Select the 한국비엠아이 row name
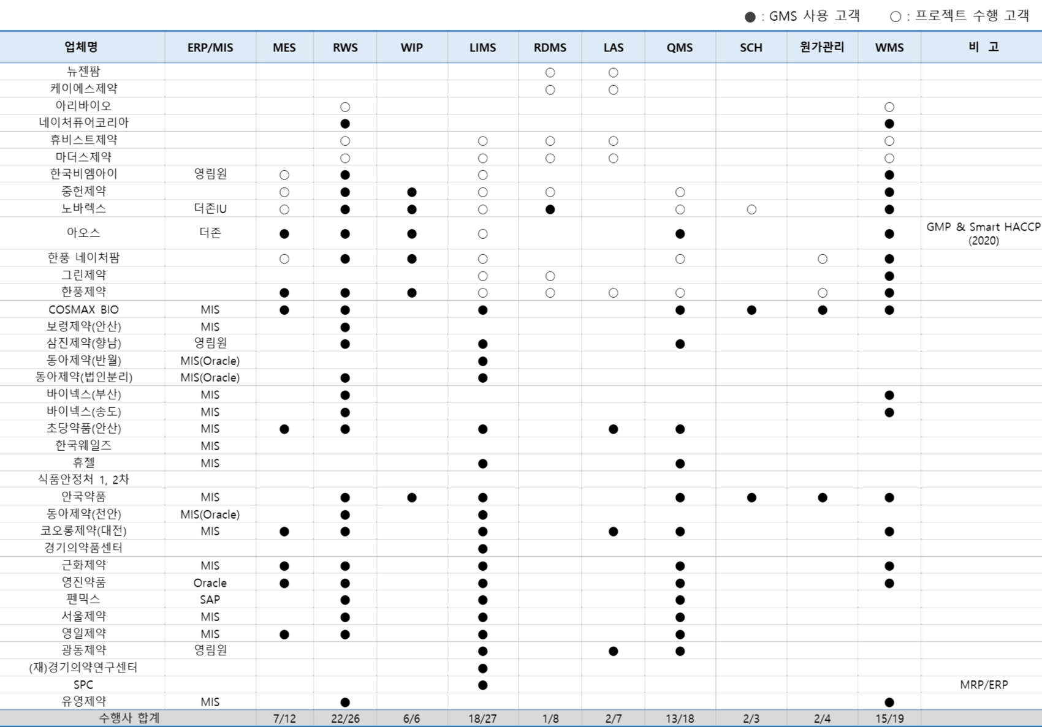Viewport: 1042px width, 727px height. (x=83, y=174)
